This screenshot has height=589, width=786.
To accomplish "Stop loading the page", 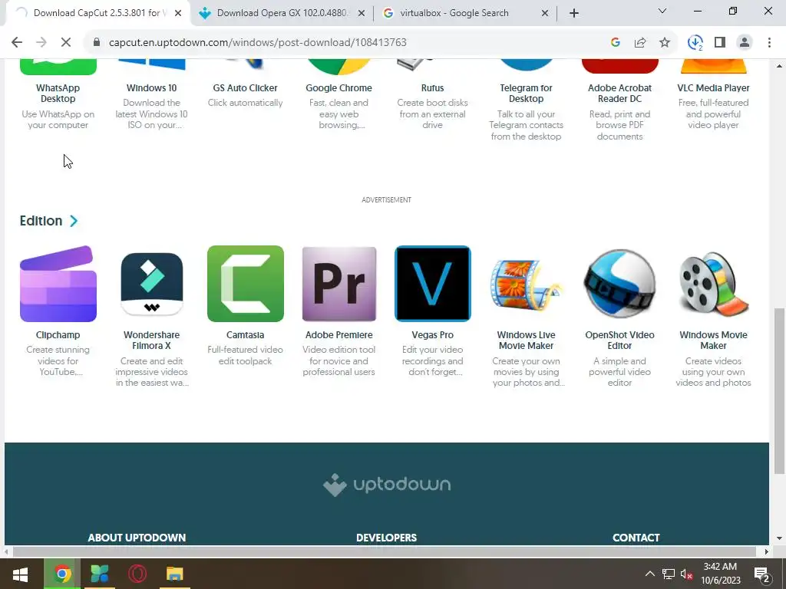I will coord(66,43).
